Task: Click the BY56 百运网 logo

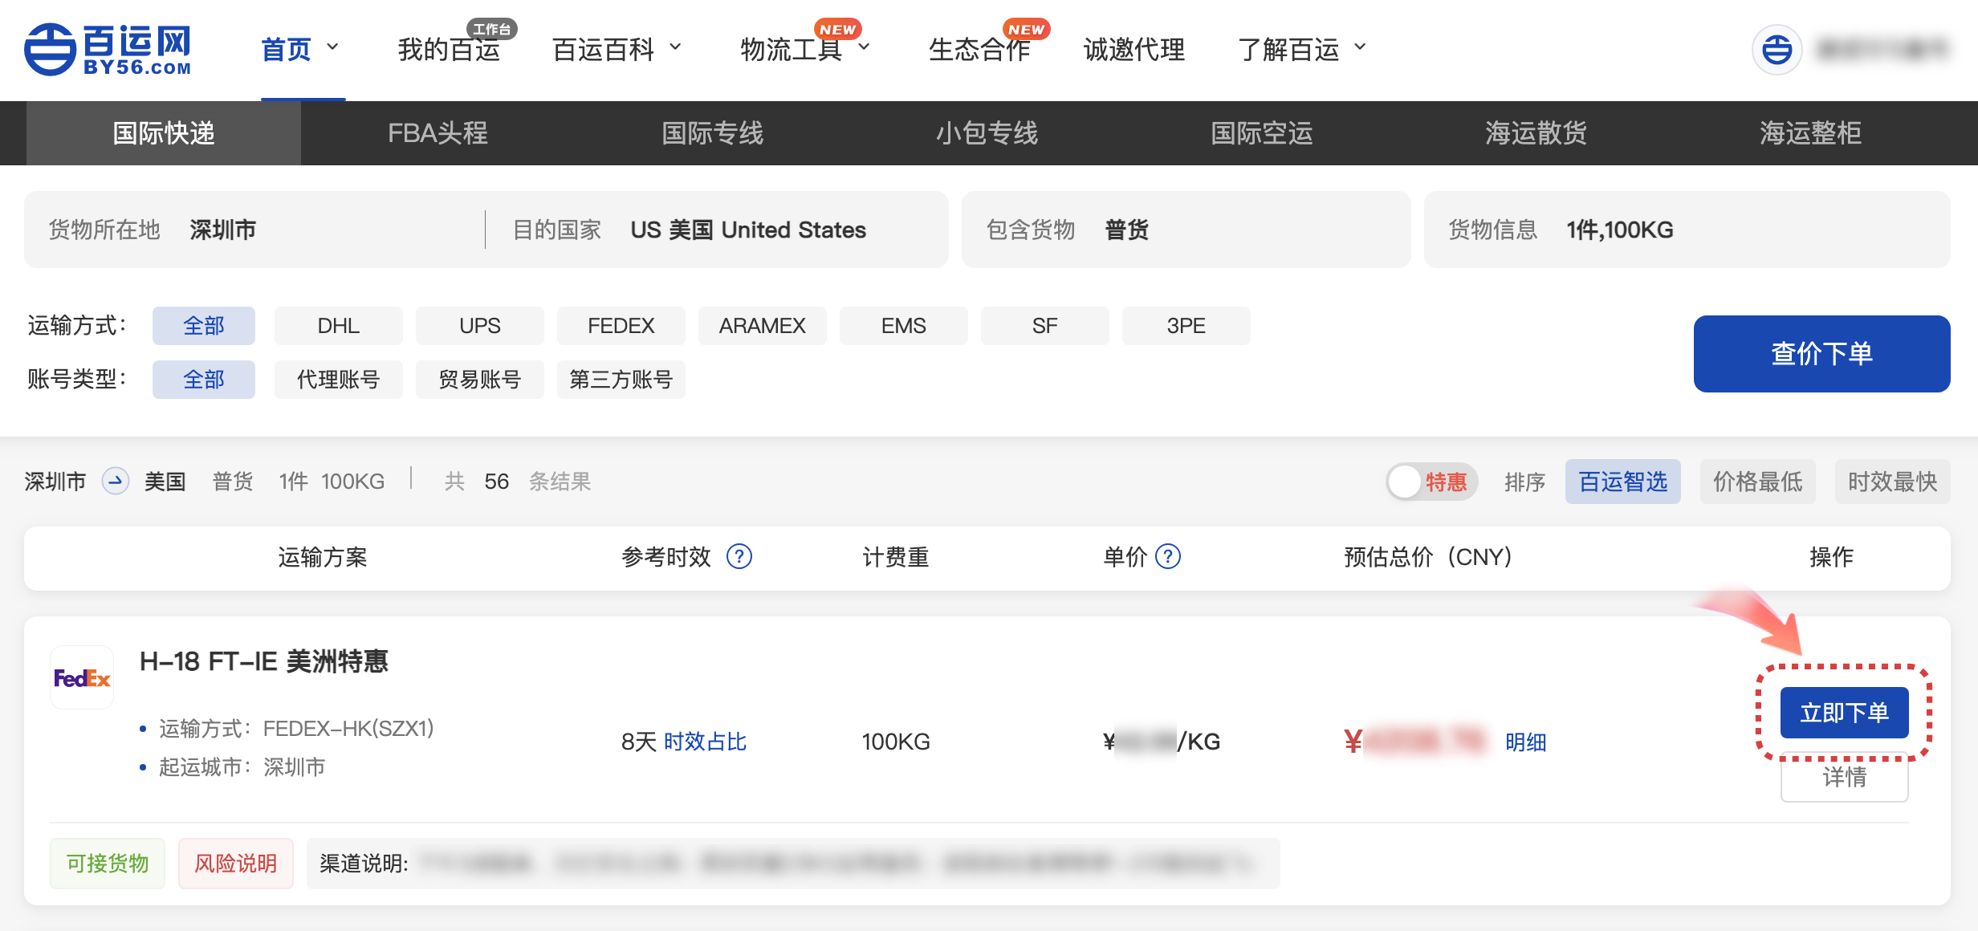Action: (108, 50)
